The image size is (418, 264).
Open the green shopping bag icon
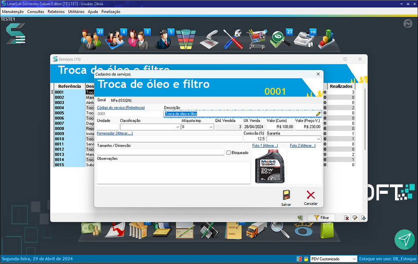tap(327, 230)
